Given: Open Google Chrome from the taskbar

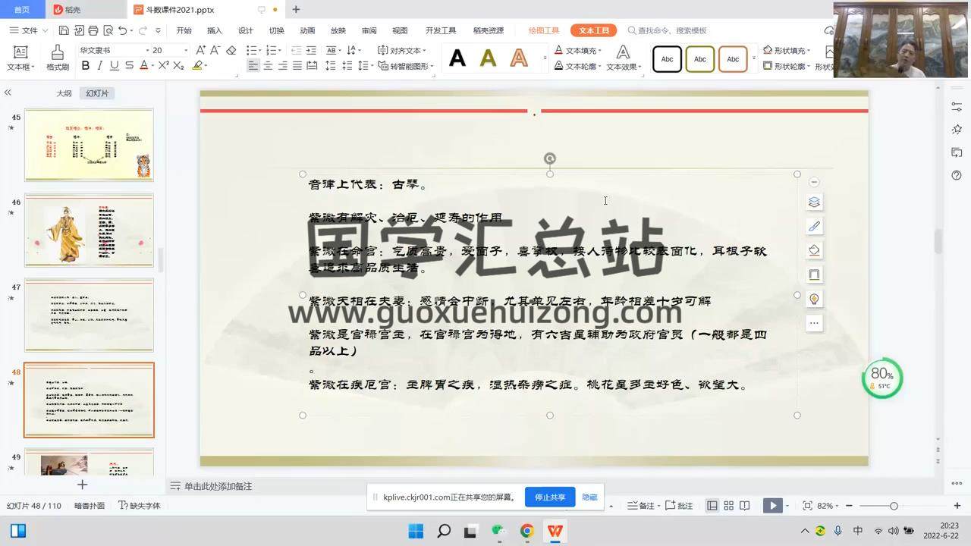Looking at the screenshot, I should click(526, 531).
